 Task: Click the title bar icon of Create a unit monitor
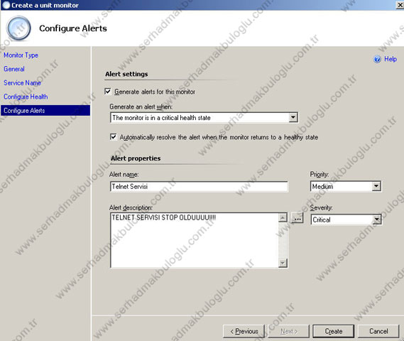click(6, 5)
